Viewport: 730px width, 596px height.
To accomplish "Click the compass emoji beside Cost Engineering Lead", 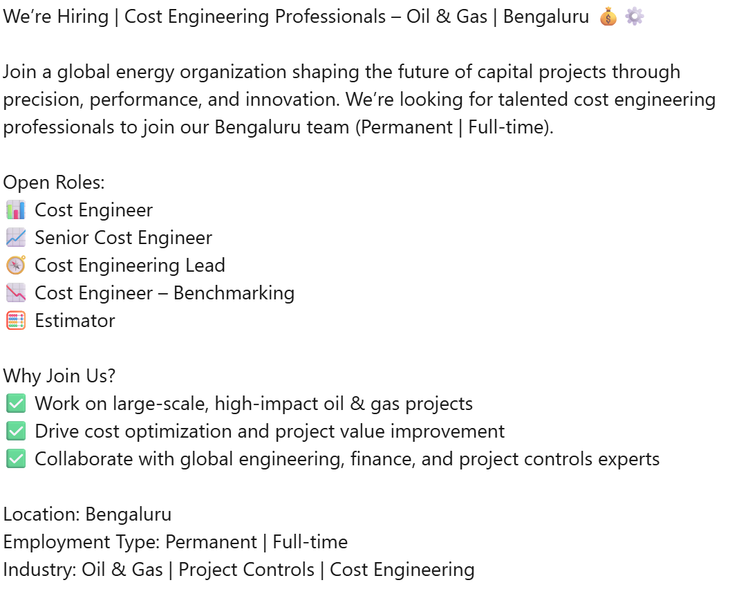I will point(16,266).
